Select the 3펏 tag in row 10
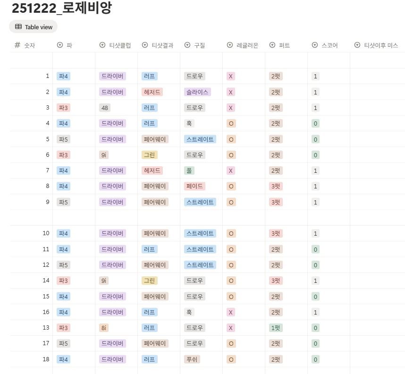 [x=276, y=233]
